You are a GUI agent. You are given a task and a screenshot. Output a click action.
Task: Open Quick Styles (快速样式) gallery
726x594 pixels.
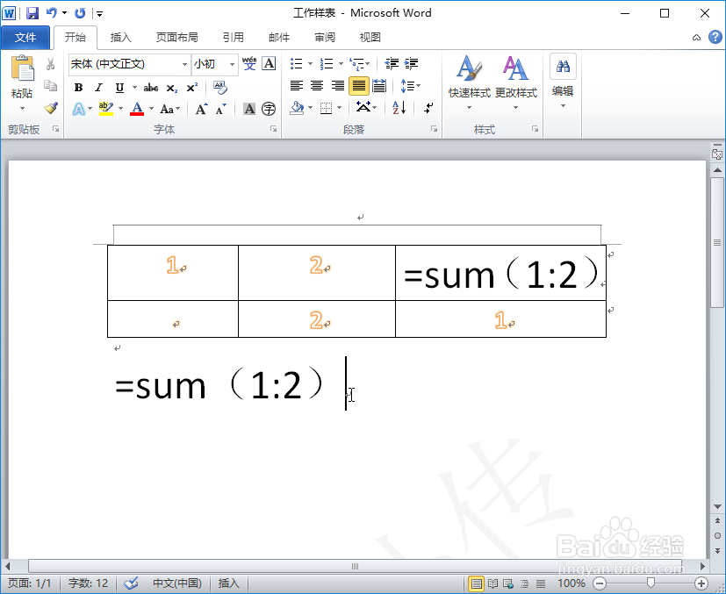(x=469, y=82)
